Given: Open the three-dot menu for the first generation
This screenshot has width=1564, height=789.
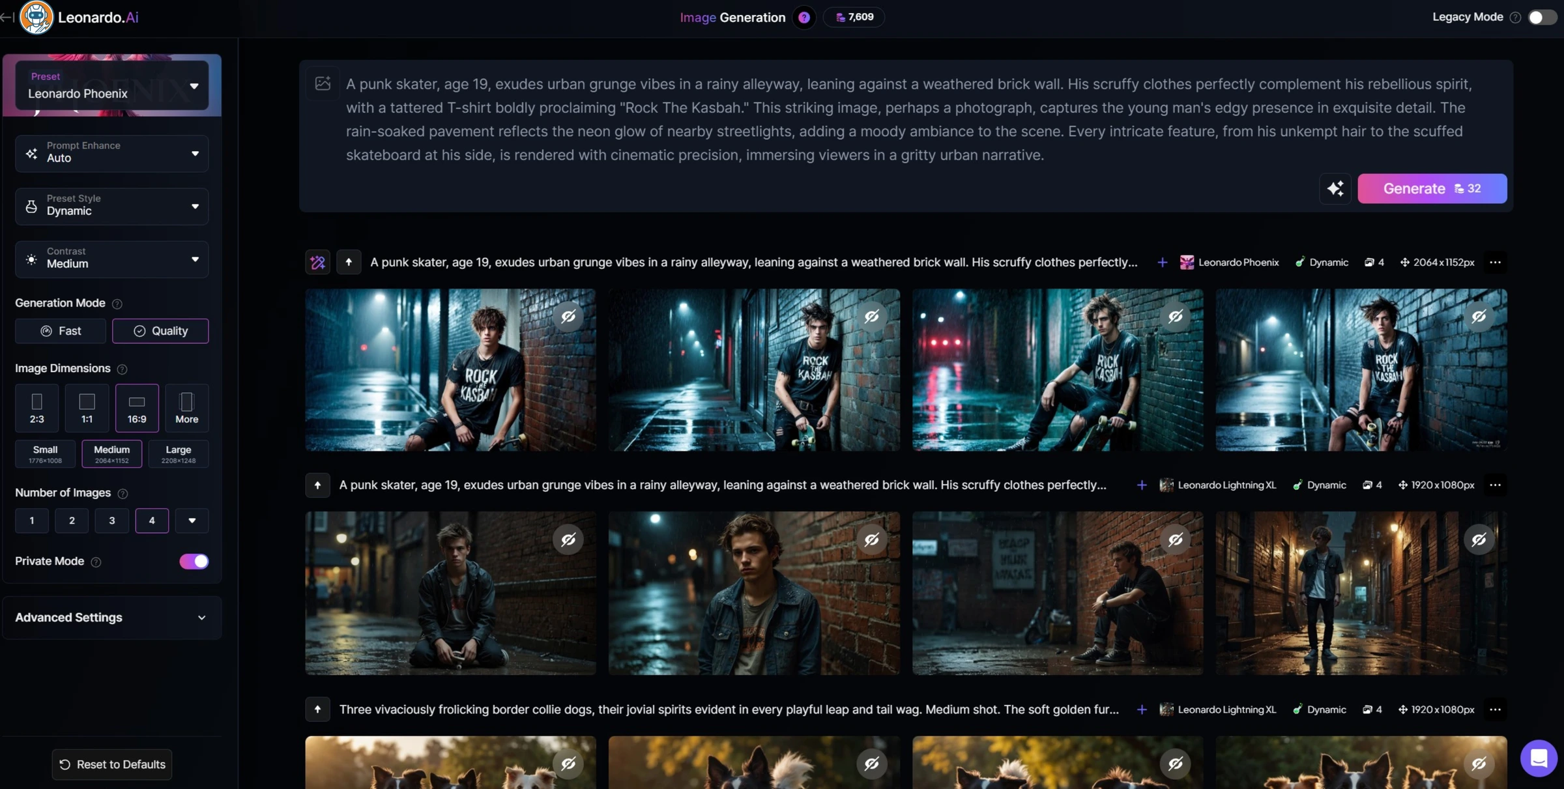Looking at the screenshot, I should click(x=1495, y=262).
